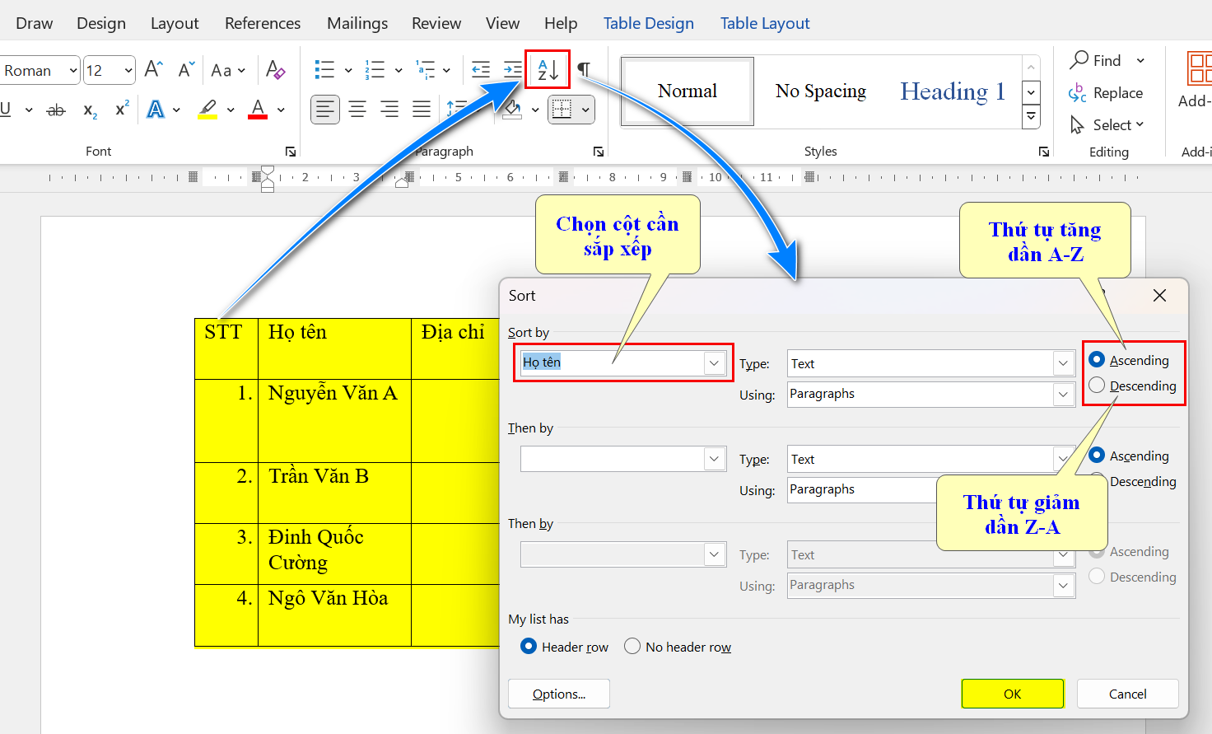Choose the No header row option
This screenshot has height=734, width=1212.
pyautogui.click(x=632, y=647)
